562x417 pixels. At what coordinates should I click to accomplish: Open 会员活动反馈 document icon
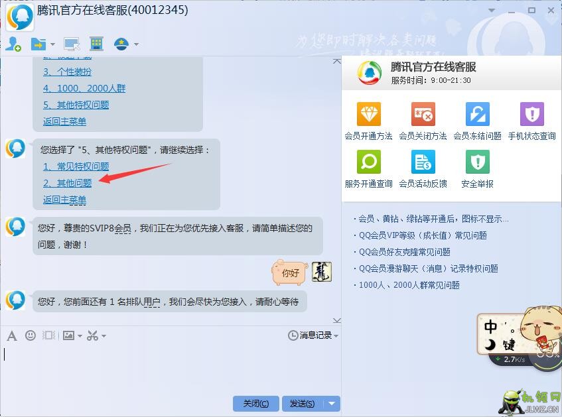coord(423,162)
